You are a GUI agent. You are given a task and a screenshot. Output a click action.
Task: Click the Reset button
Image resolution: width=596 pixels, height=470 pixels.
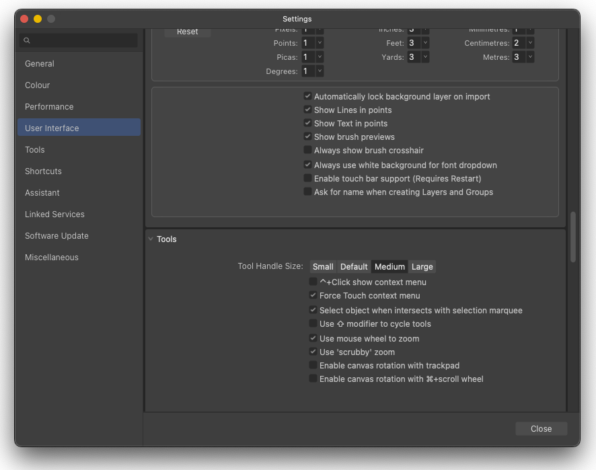coord(186,31)
